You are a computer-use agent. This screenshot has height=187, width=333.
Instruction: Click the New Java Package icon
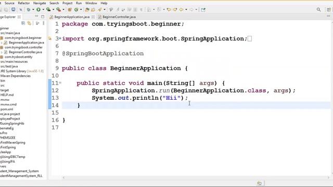tap(69, 9)
